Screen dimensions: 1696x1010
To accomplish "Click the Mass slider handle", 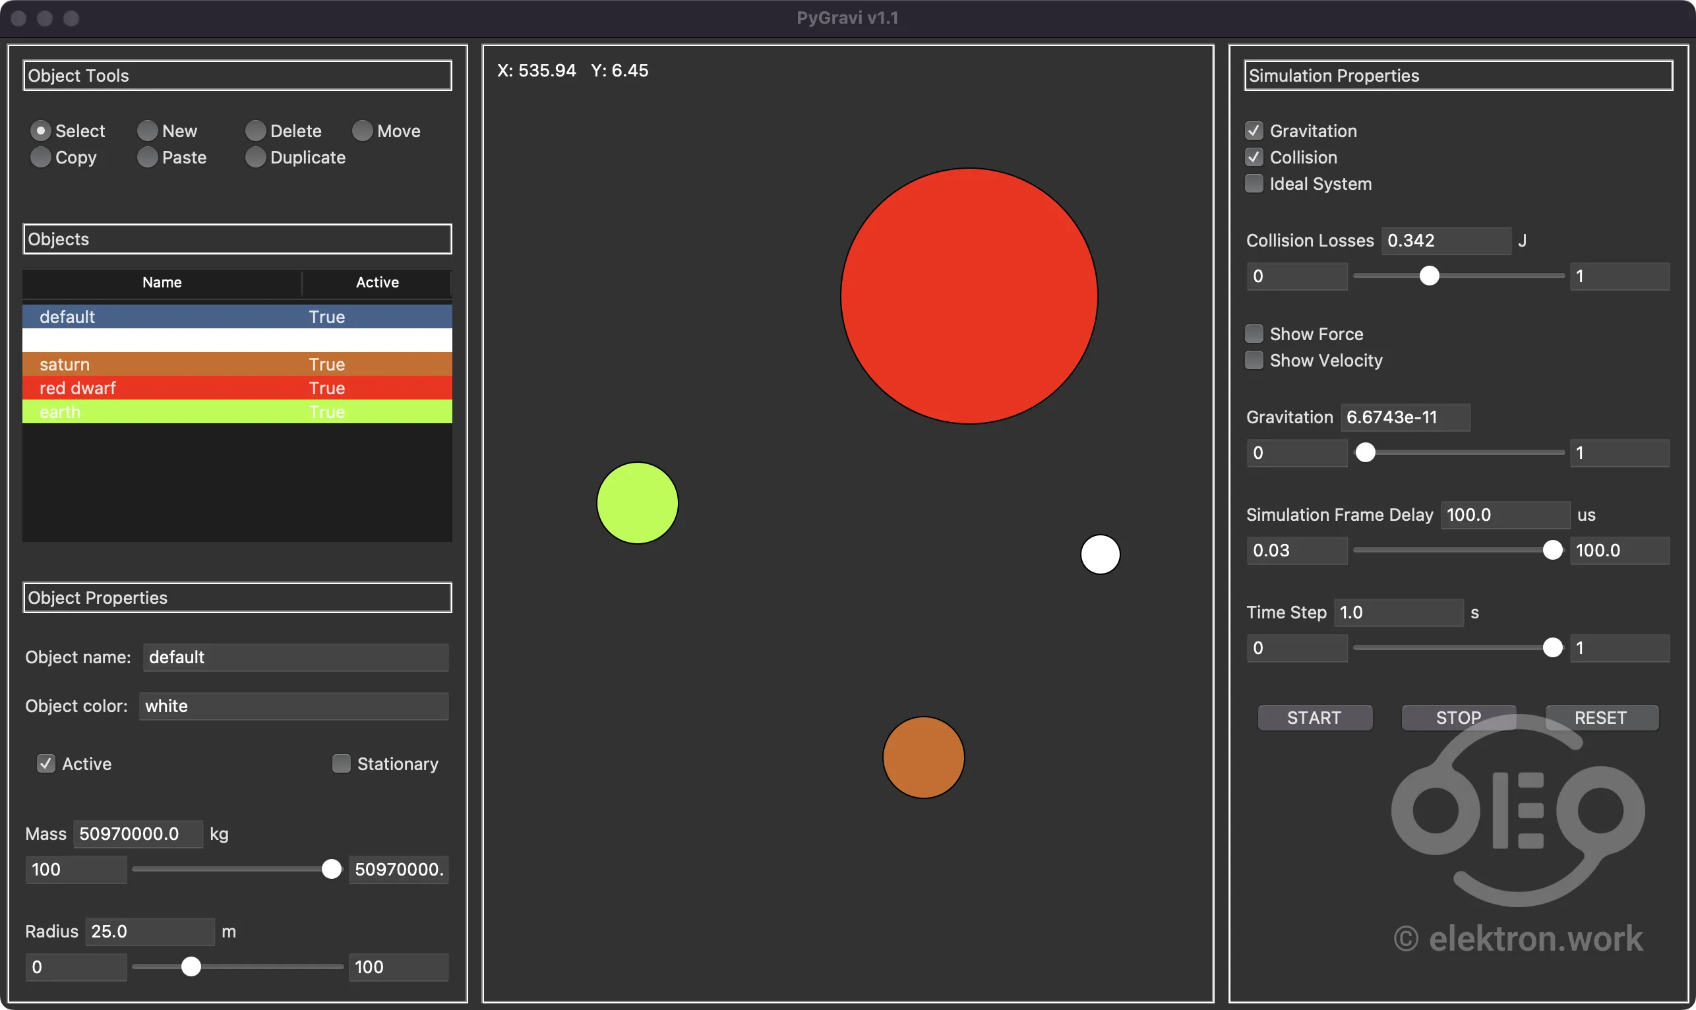I will coord(332,869).
